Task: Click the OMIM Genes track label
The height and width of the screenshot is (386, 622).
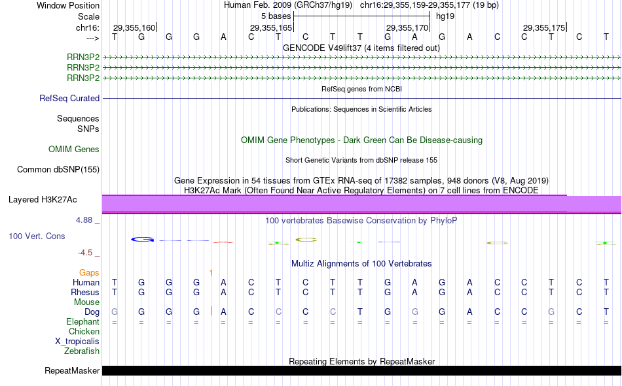Action: [74, 150]
